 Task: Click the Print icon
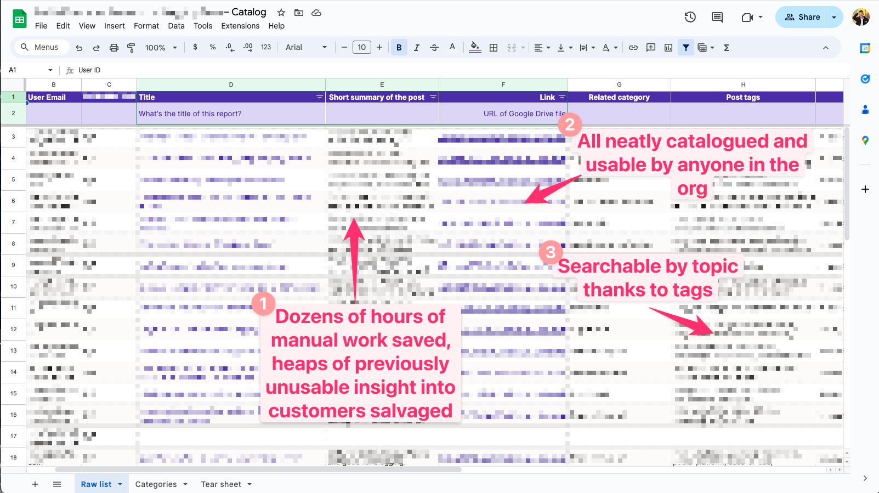click(x=114, y=48)
